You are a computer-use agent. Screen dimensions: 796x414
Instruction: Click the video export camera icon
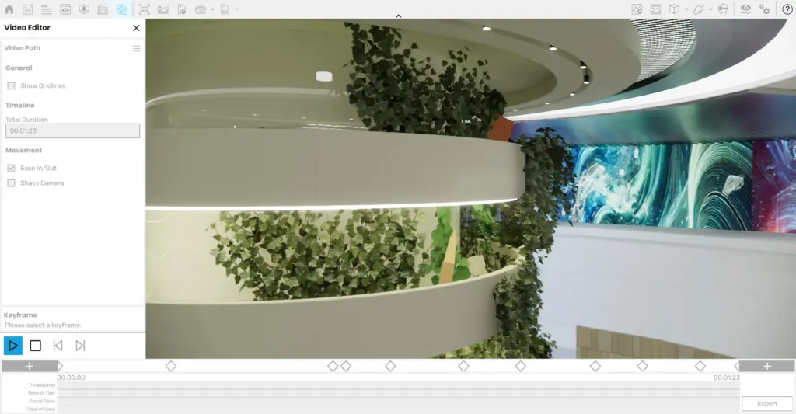[201, 9]
